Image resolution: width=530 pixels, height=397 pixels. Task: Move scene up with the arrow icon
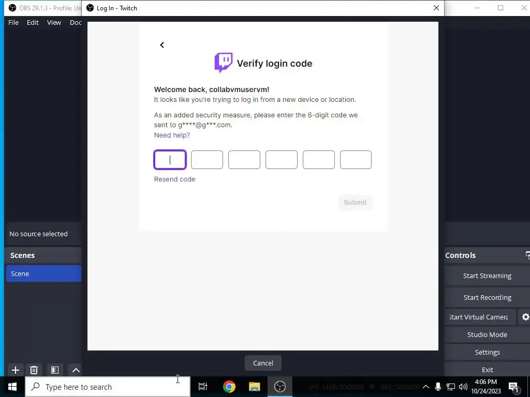[76, 370]
